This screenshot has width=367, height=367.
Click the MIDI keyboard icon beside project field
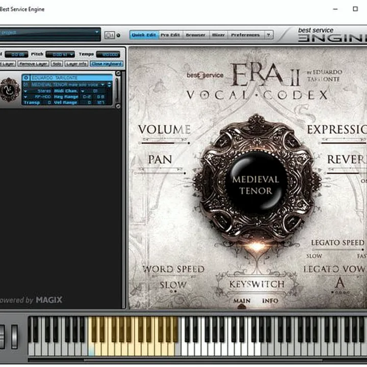point(109,35)
